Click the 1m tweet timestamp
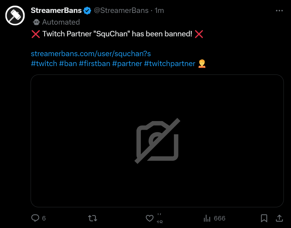291x228 pixels. (159, 11)
